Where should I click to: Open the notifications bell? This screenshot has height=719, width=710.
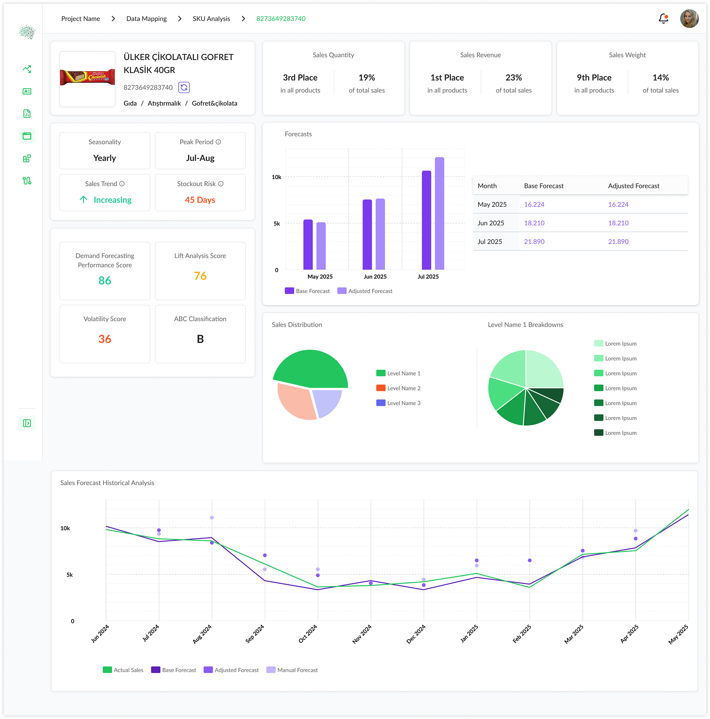[x=663, y=19]
